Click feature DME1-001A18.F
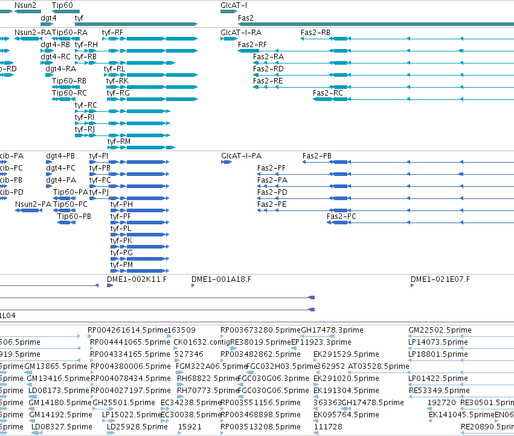 coord(221,279)
